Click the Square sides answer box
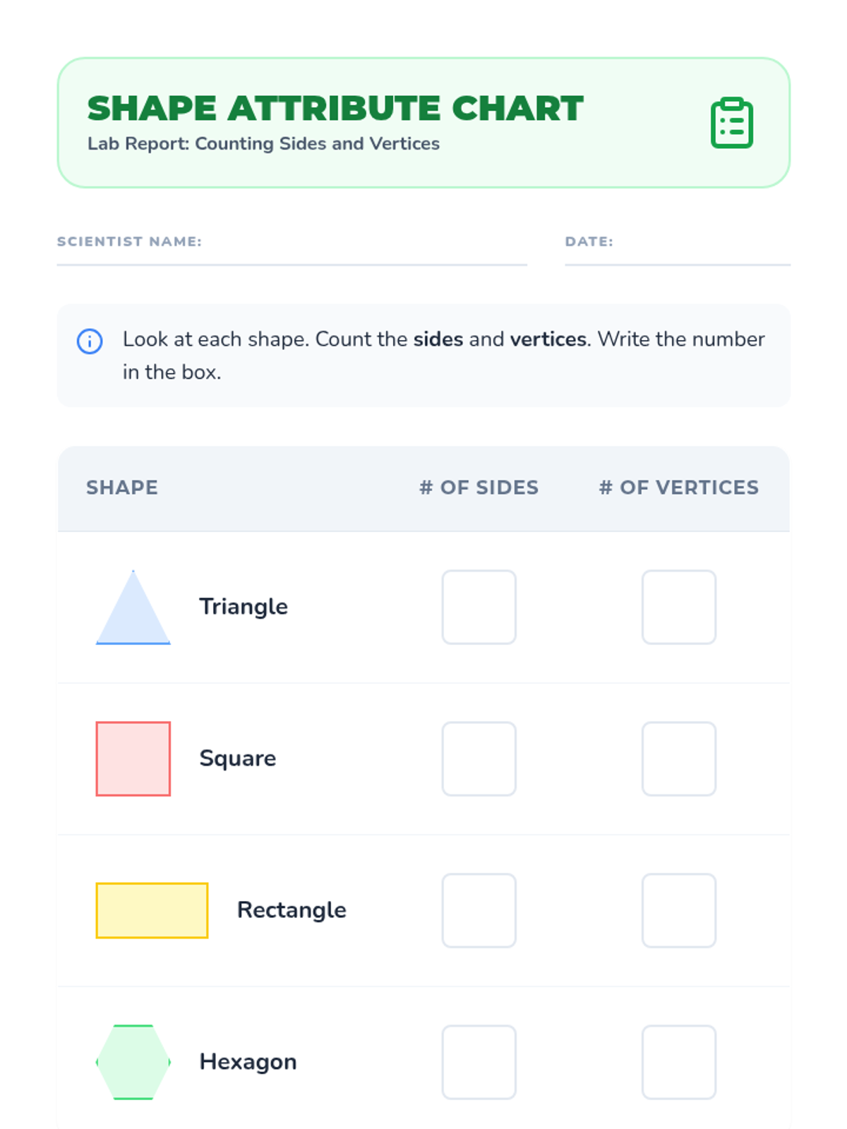This screenshot has width=847, height=1129. 479,759
